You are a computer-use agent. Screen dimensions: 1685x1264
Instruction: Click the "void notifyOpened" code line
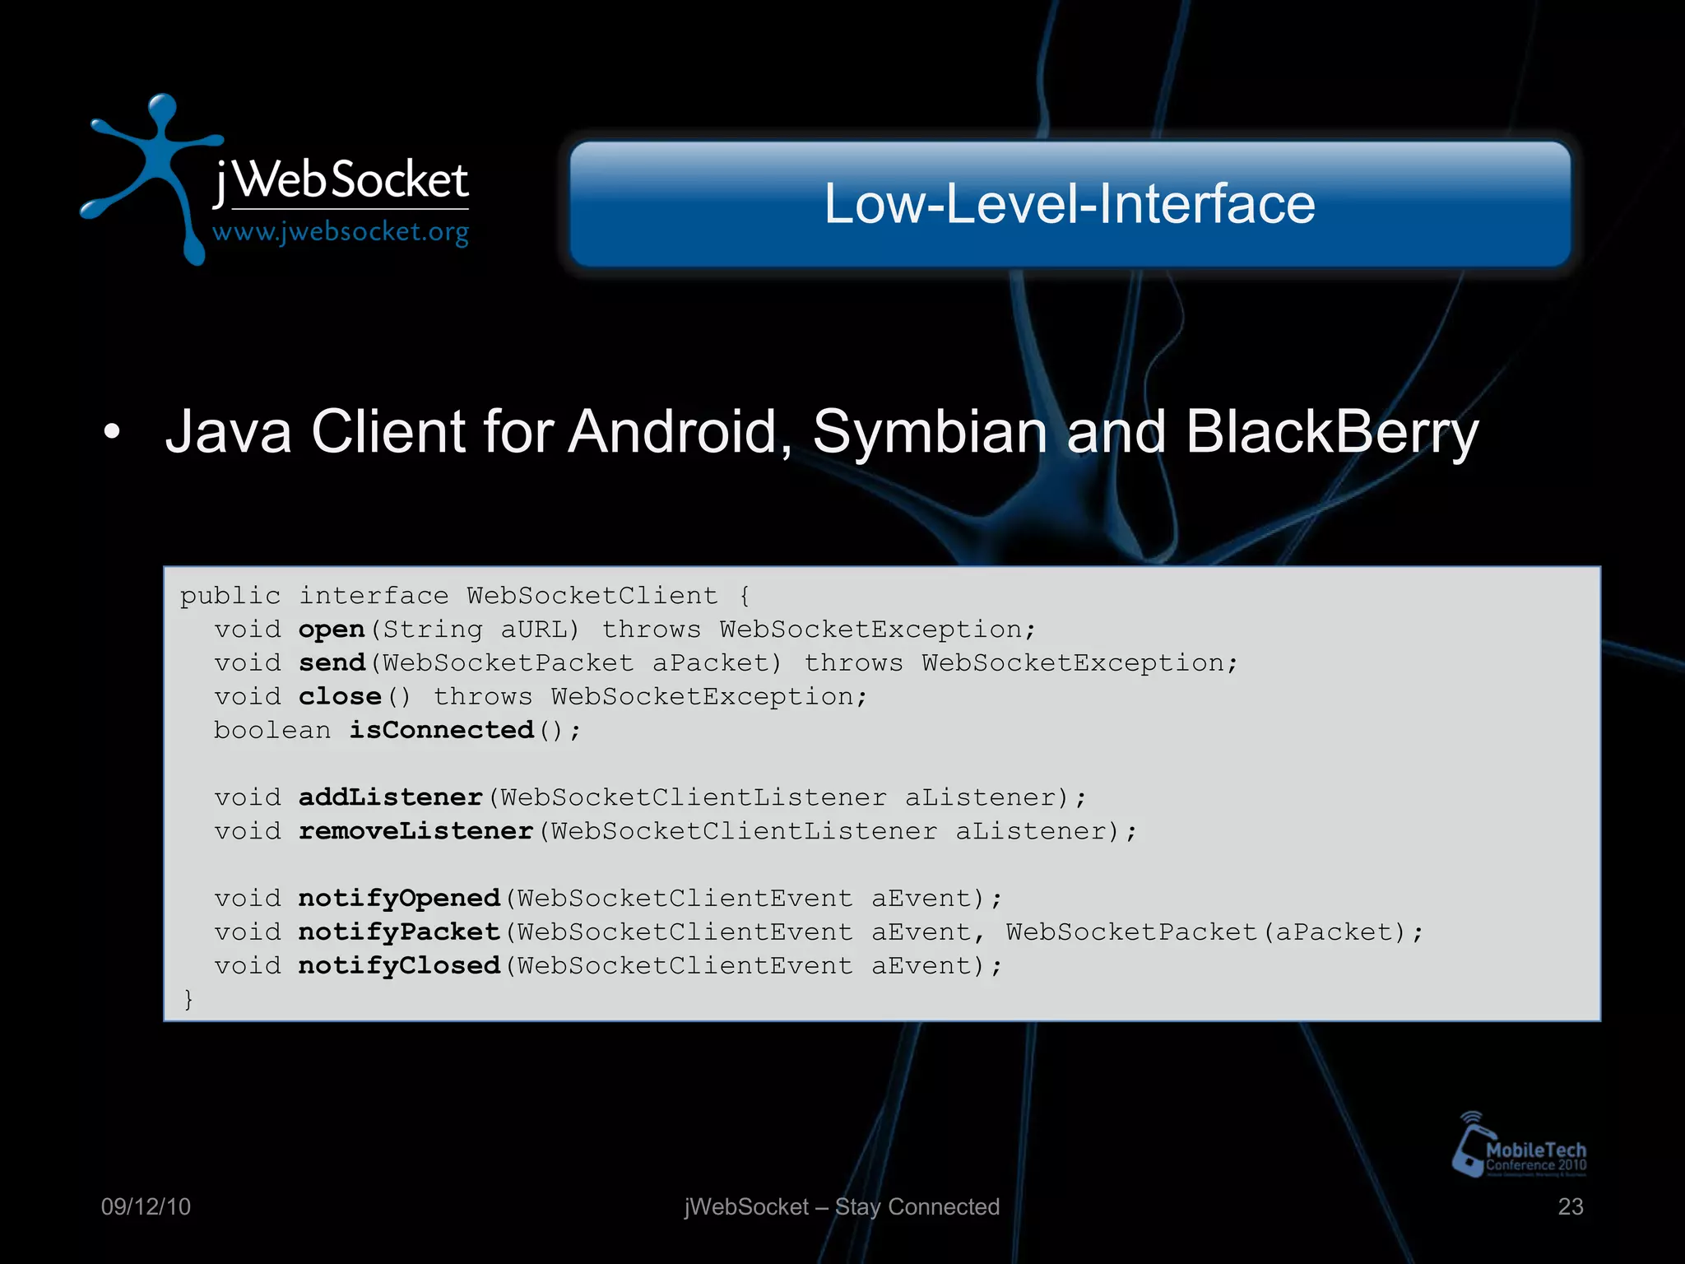click(x=609, y=899)
